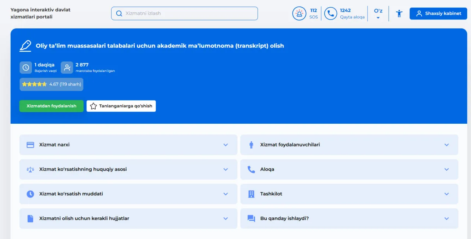Click the SOS 112 siren icon

click(299, 14)
